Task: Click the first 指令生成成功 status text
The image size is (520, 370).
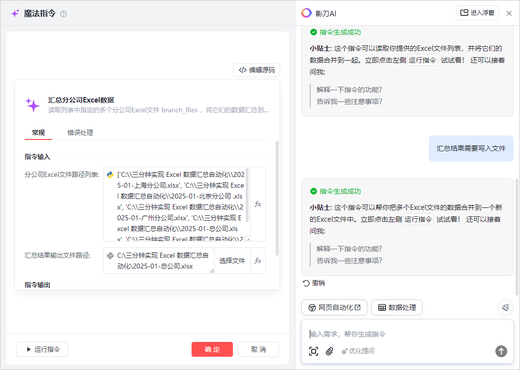Action: (x=340, y=32)
